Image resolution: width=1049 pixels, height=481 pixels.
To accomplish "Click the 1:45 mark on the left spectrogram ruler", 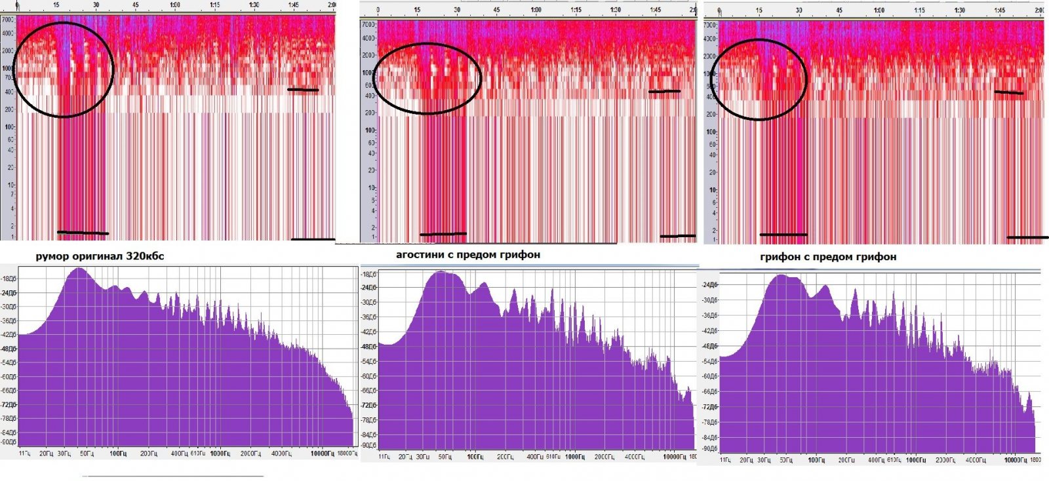I will coord(294,5).
